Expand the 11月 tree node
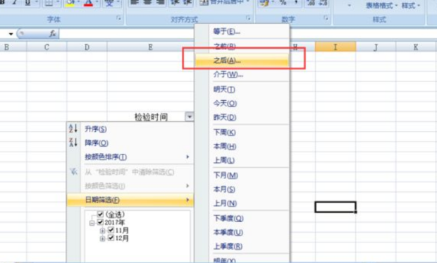The image size is (437, 263). (102, 231)
